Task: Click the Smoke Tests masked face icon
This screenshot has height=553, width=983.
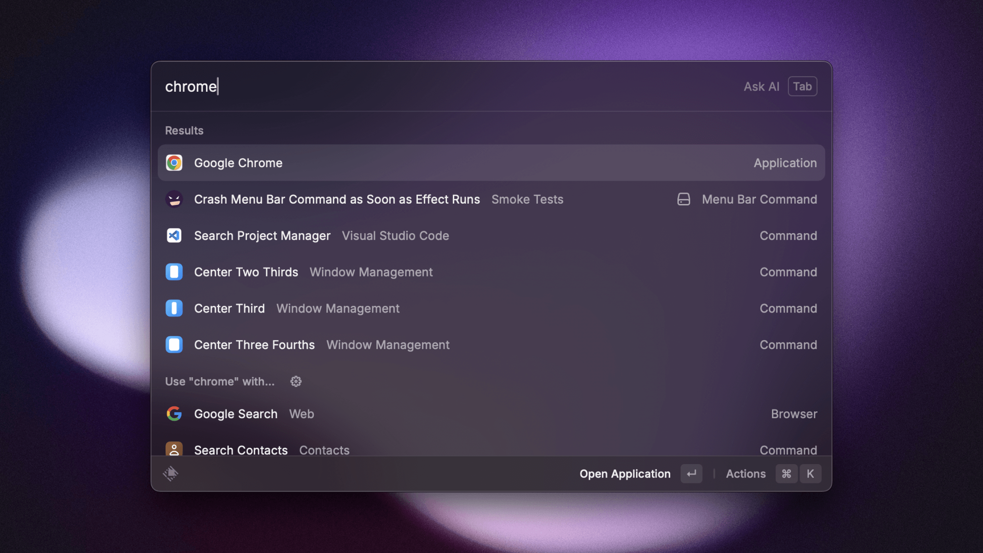Action: pos(174,199)
